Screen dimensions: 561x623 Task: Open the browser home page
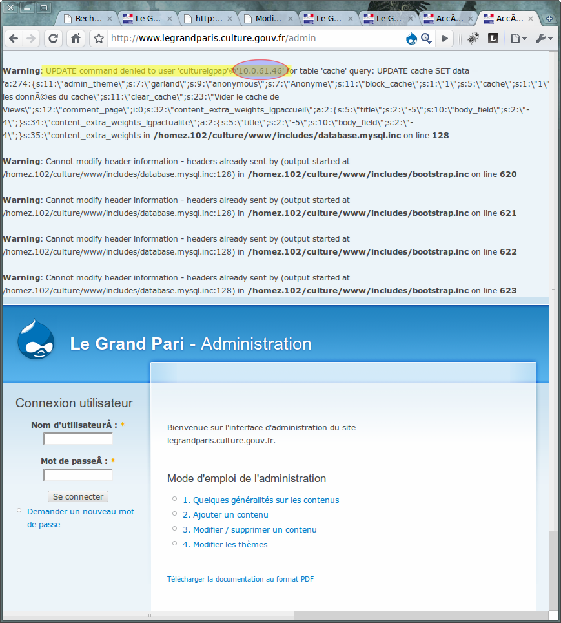tap(76, 39)
